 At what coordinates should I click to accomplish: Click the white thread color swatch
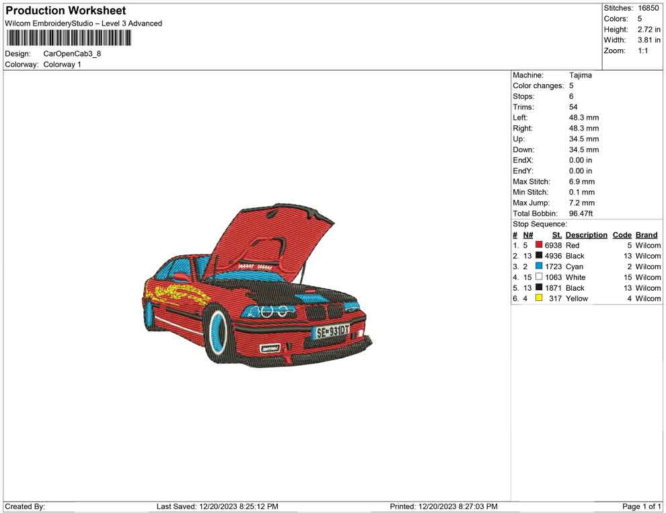coord(539,277)
